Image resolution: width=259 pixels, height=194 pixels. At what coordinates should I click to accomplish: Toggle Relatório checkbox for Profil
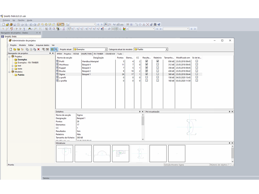tap(157, 61)
